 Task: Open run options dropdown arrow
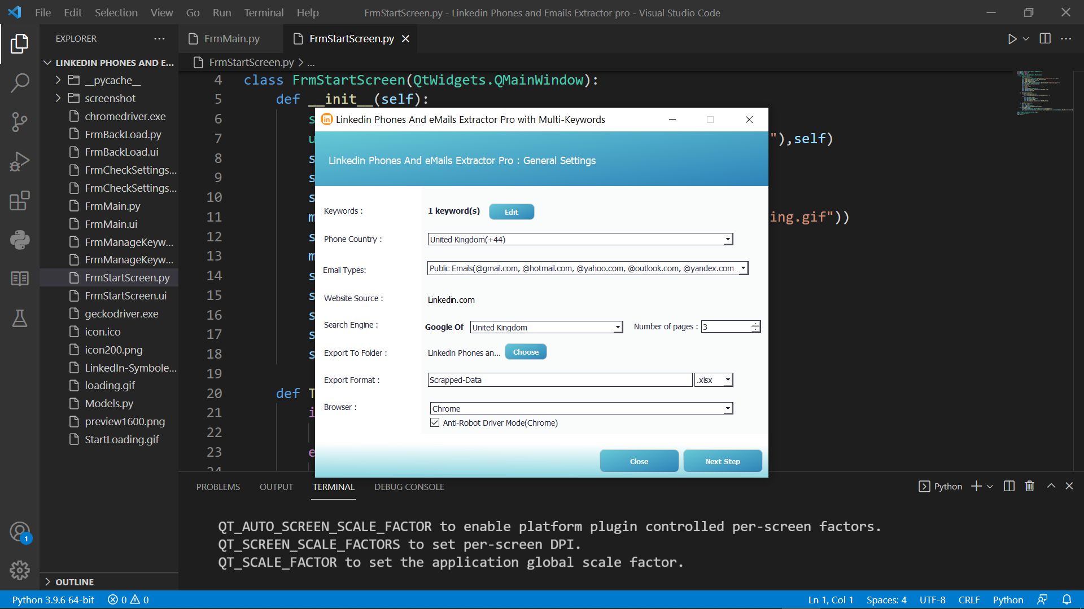1026,39
